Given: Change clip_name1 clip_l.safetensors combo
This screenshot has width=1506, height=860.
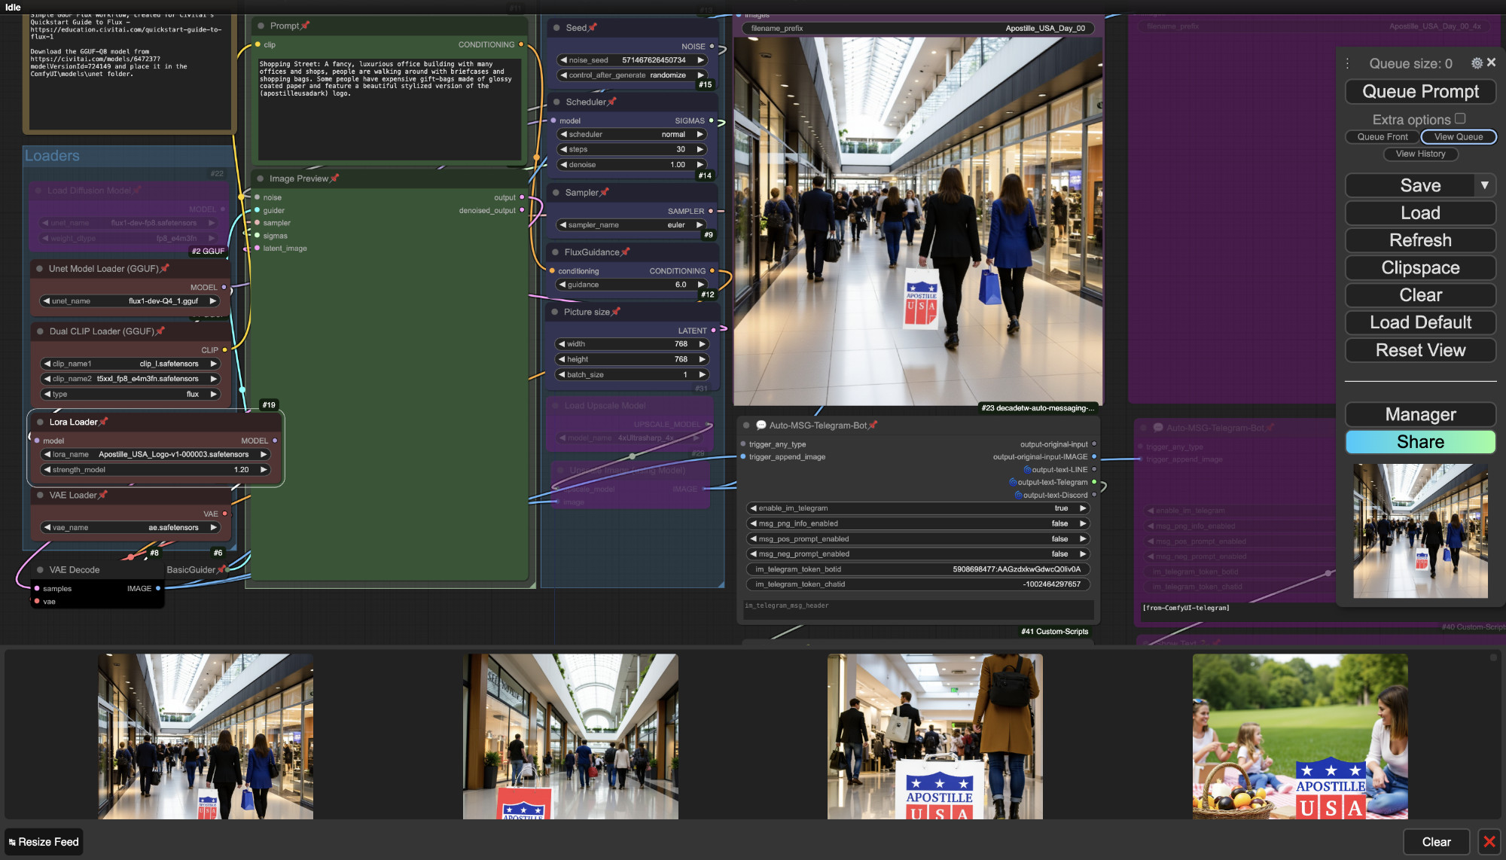Looking at the screenshot, I should 130,364.
